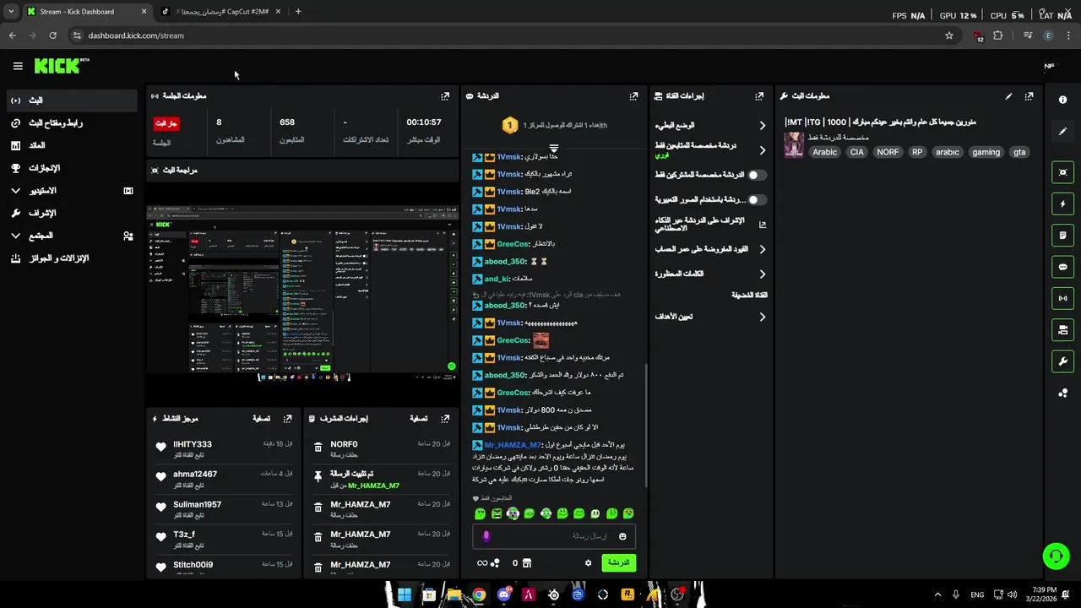The height and width of the screenshot is (608, 1081).
Task: Toggle emote-only chat switch
Action: [x=758, y=200]
